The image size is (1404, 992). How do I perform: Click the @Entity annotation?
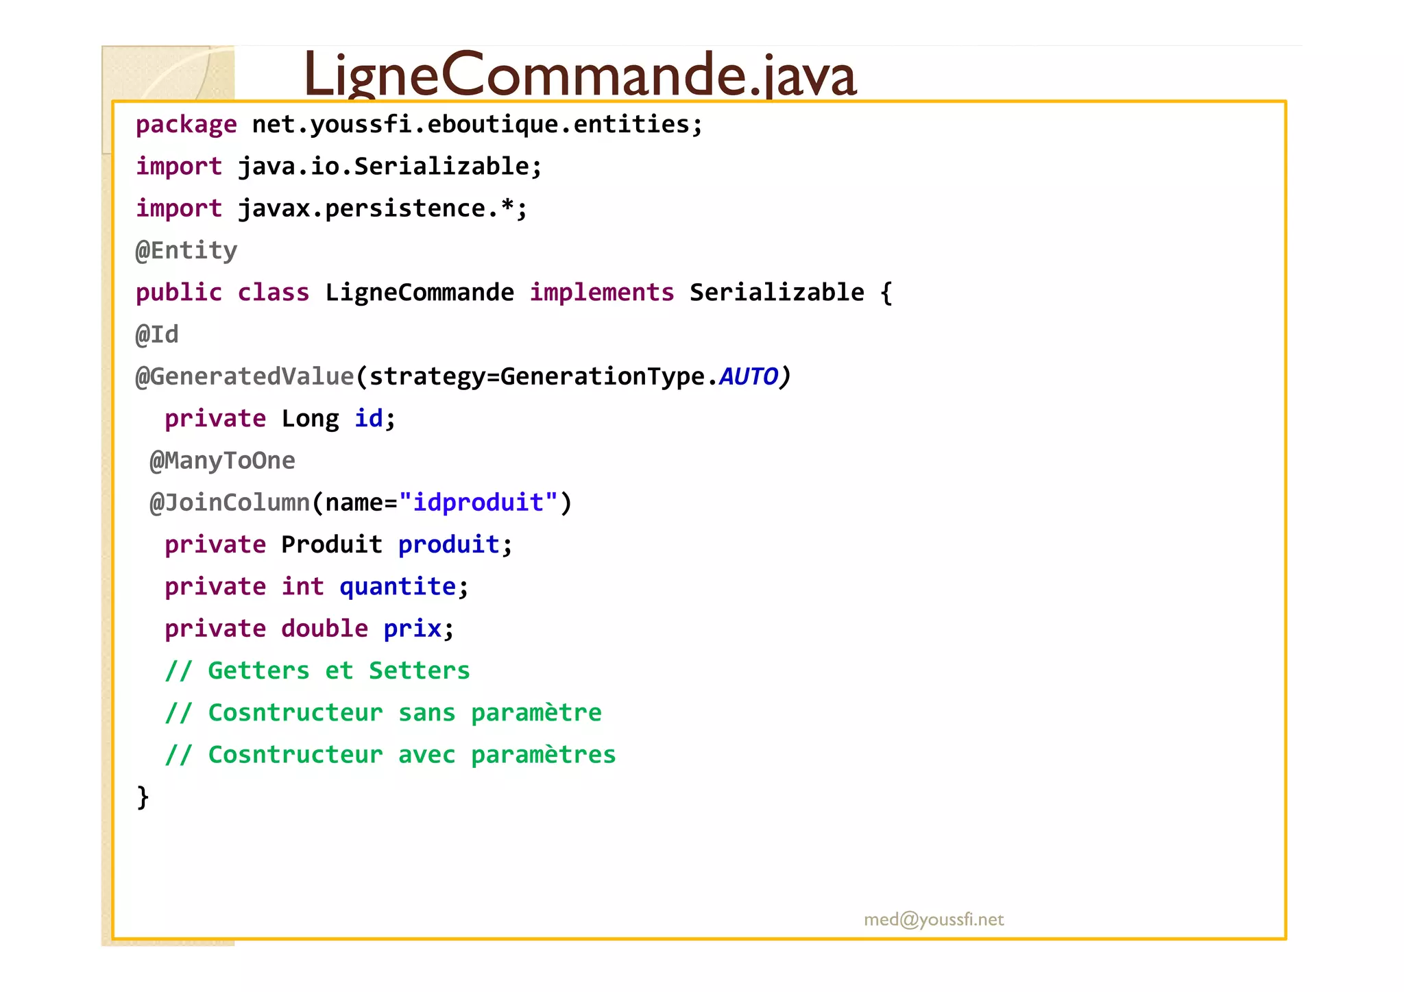pyautogui.click(x=186, y=251)
